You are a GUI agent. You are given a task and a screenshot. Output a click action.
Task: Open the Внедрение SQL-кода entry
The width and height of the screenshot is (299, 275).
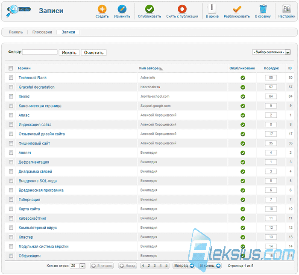point(38,181)
